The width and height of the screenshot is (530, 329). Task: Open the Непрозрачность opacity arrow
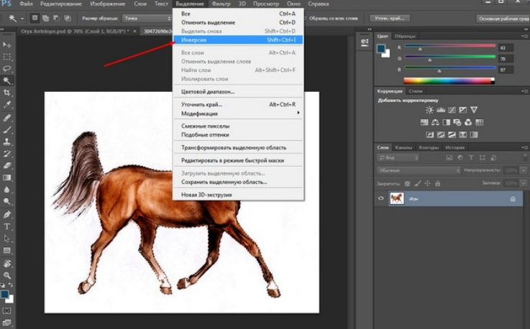point(524,170)
